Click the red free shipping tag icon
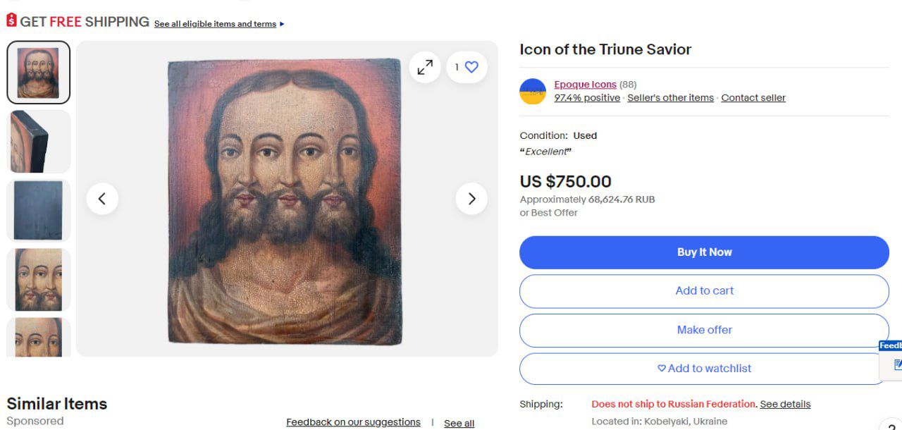The image size is (902, 430). pos(11,21)
